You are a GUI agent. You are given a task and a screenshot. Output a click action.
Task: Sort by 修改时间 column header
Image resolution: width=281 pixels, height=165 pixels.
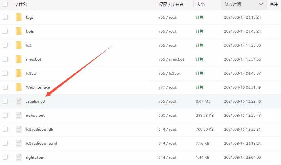point(233,4)
